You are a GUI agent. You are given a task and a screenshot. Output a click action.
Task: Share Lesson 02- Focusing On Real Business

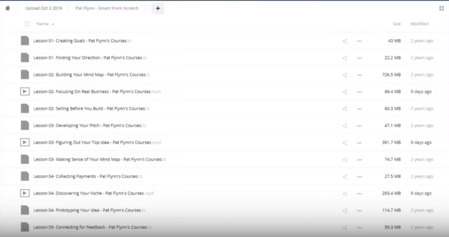click(345, 92)
